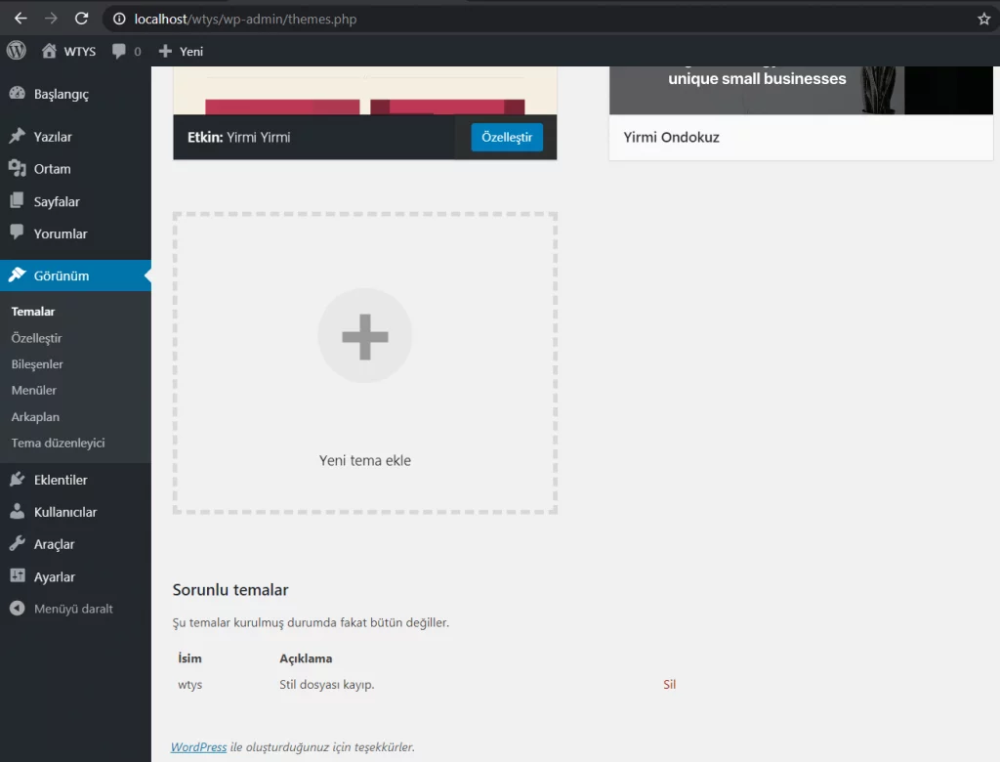Delete the broken wtys theme via Sil
This screenshot has height=762, width=1000.
tap(669, 684)
